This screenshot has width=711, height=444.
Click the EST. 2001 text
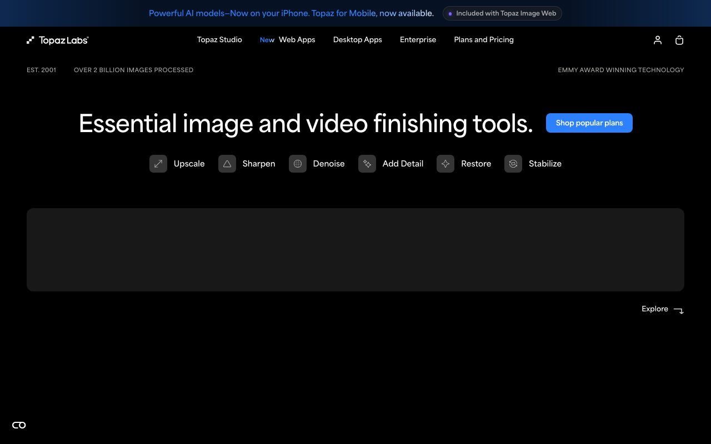[41, 70]
